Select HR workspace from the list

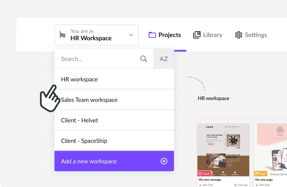tap(114, 79)
